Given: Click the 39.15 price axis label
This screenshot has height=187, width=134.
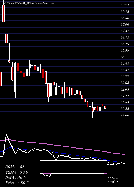Looking at the screenshot, I should click(x=125, y=12).
